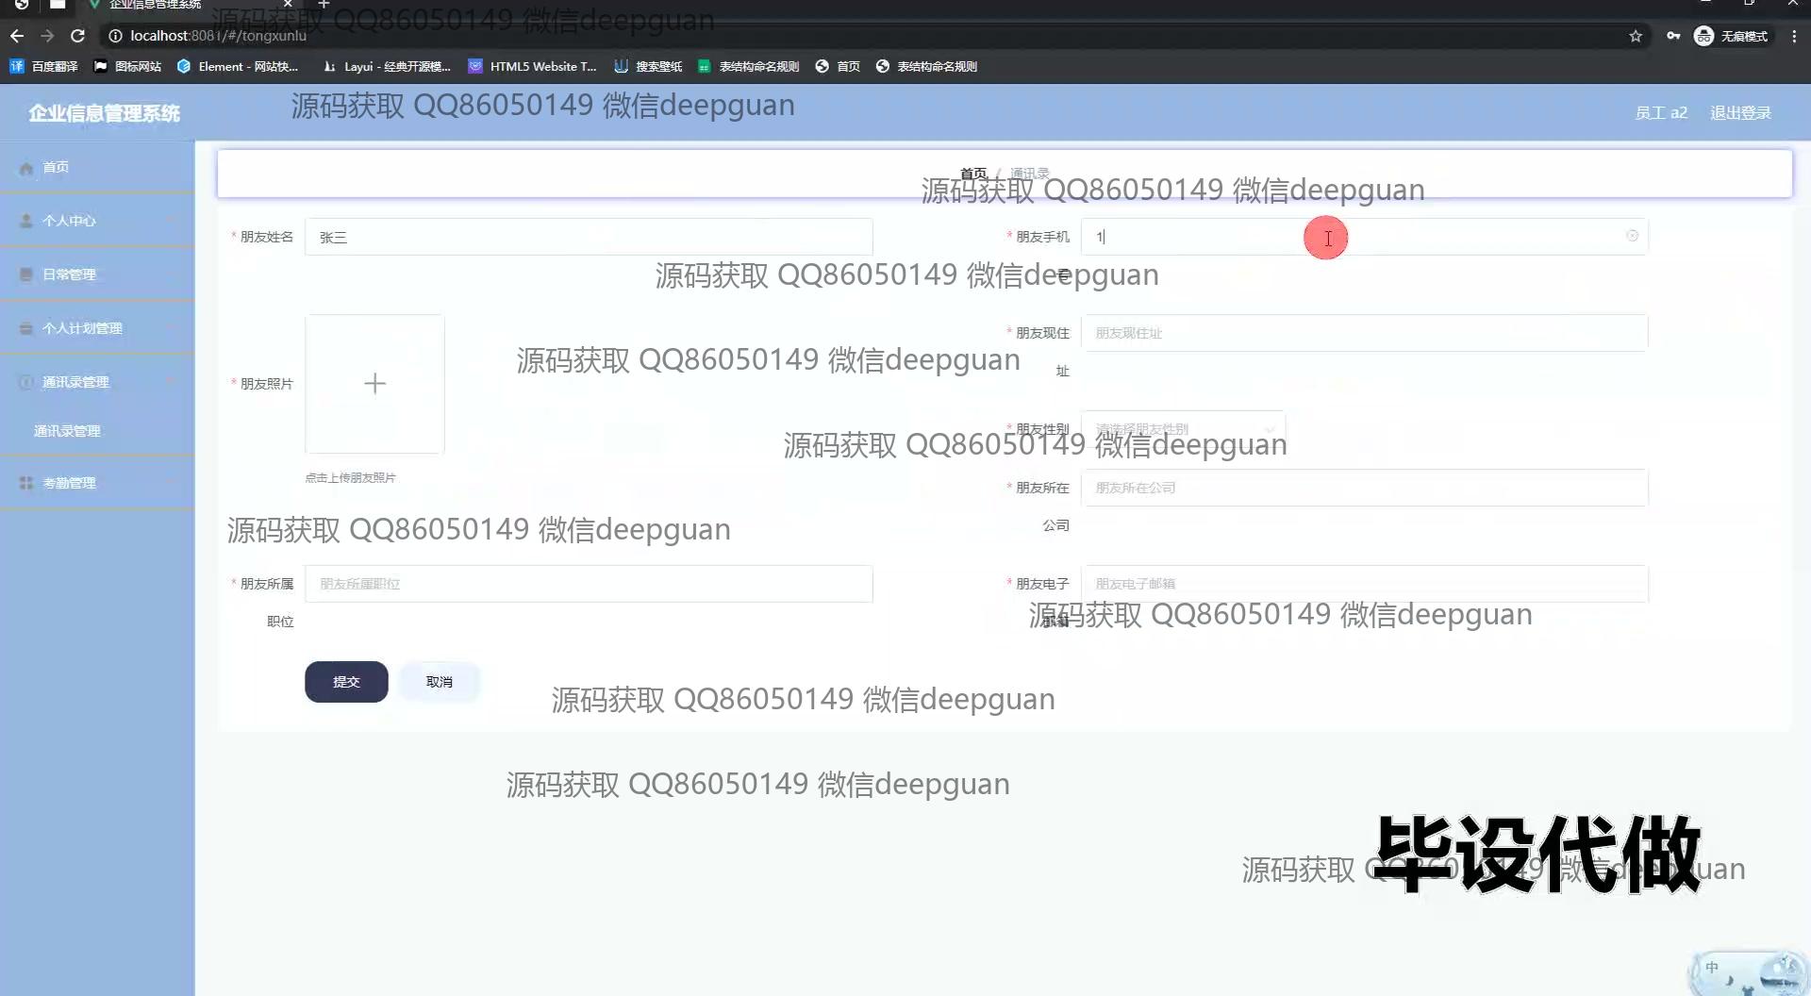
Task: Click the site info icon before the URL
Action: (115, 36)
